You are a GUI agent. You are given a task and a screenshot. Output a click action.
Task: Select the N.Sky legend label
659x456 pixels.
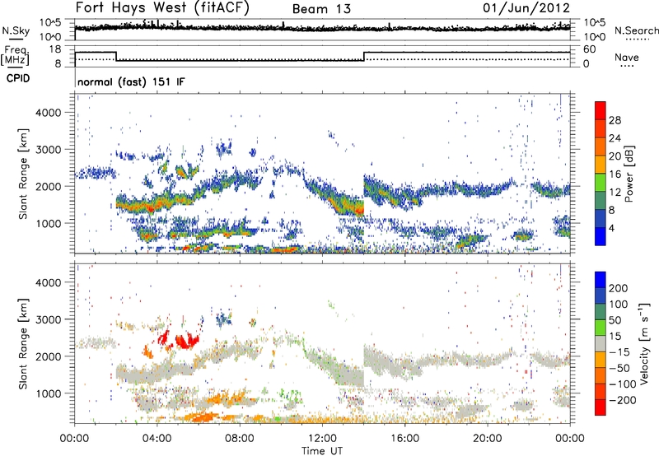pyautogui.click(x=16, y=30)
